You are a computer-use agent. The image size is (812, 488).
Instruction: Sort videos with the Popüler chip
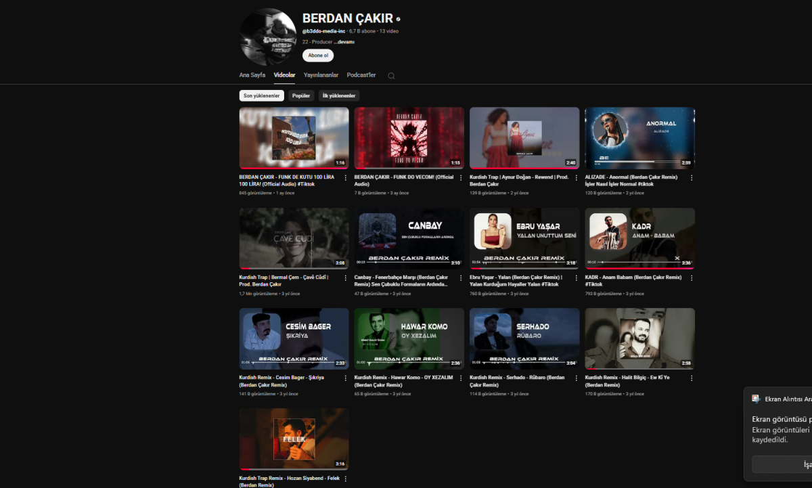(x=301, y=96)
